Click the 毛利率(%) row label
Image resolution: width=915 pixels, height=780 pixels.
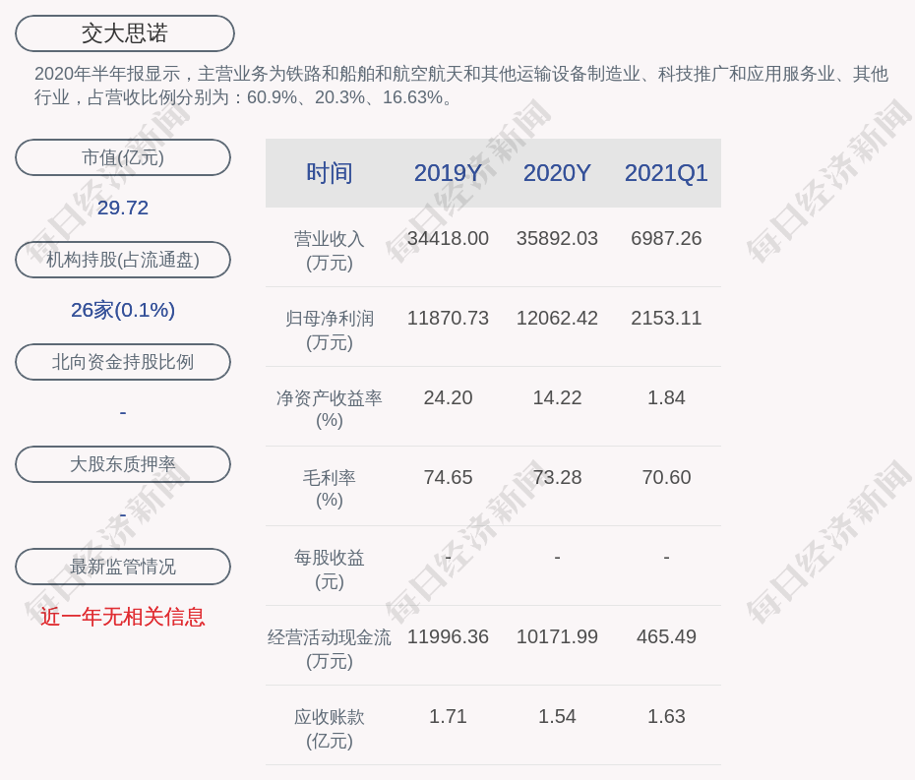coord(330,489)
